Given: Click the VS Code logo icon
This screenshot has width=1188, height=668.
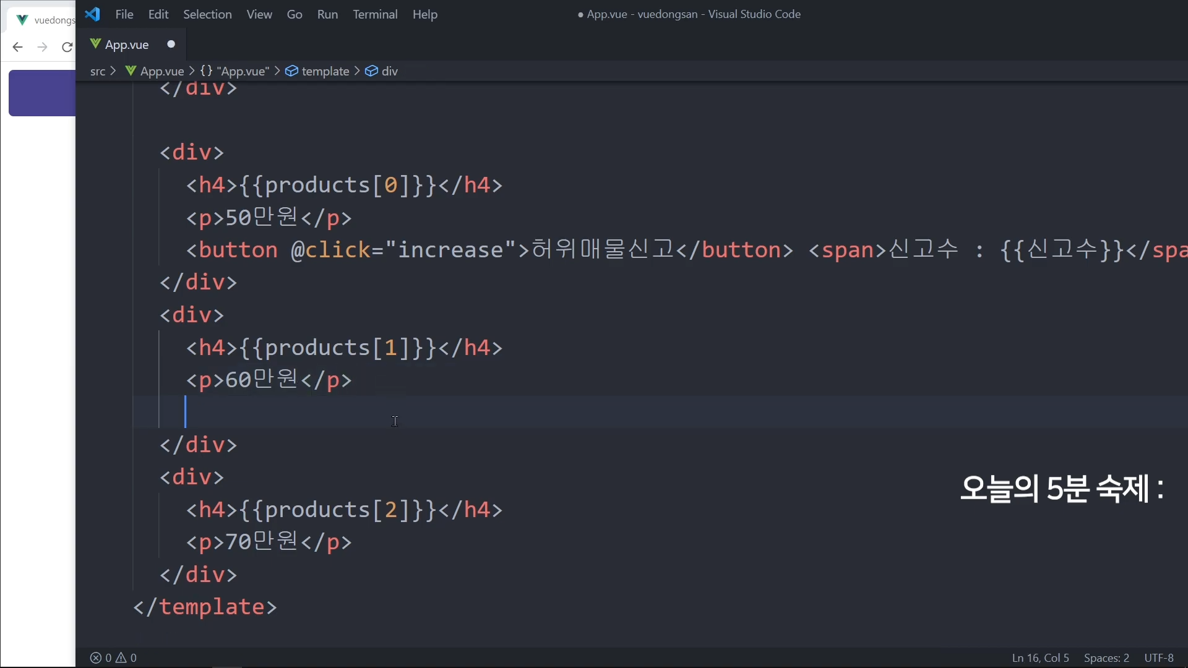Looking at the screenshot, I should point(93,14).
